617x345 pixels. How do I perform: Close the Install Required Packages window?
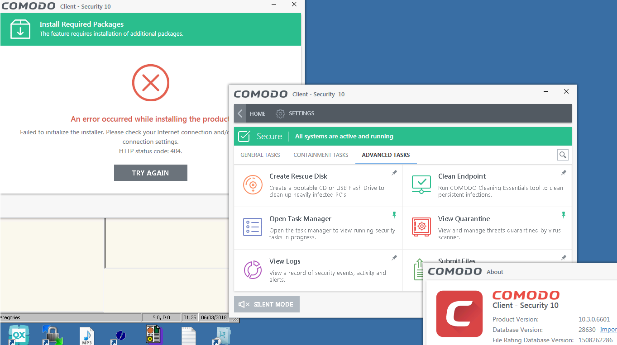pos(294,4)
